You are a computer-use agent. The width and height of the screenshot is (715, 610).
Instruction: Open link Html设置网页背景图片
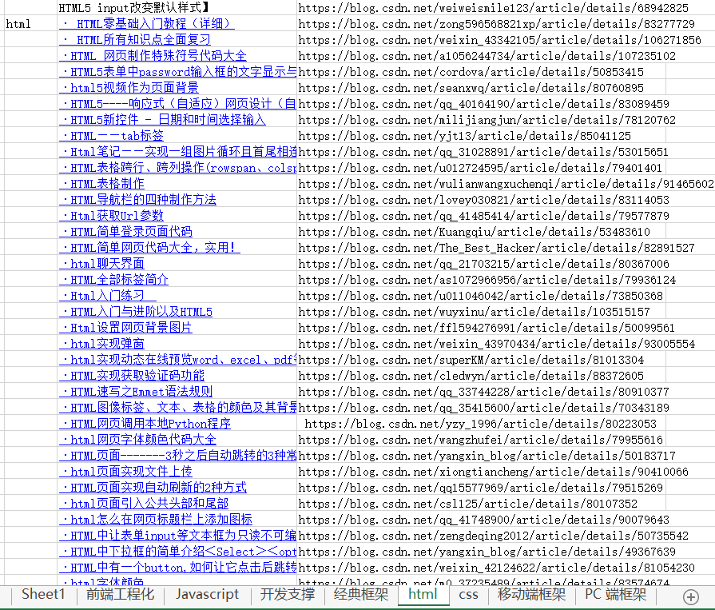click(x=126, y=328)
